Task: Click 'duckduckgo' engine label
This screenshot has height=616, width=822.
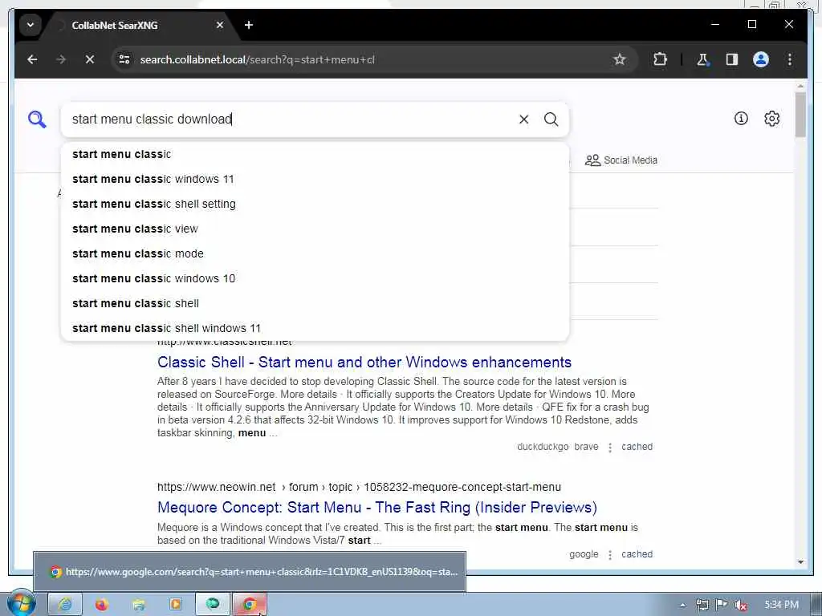Action: pyautogui.click(x=543, y=447)
